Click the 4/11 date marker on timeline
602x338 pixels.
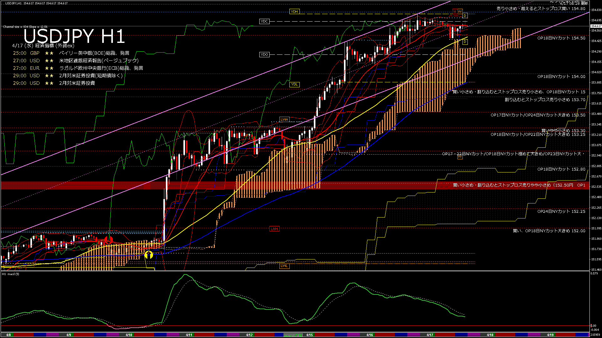pos(189,335)
